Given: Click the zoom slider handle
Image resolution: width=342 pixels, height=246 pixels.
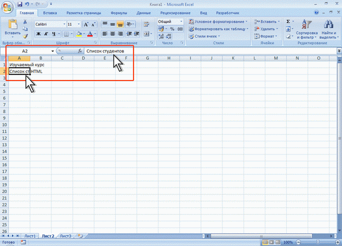Looking at the screenshot, I should tap(318, 242).
